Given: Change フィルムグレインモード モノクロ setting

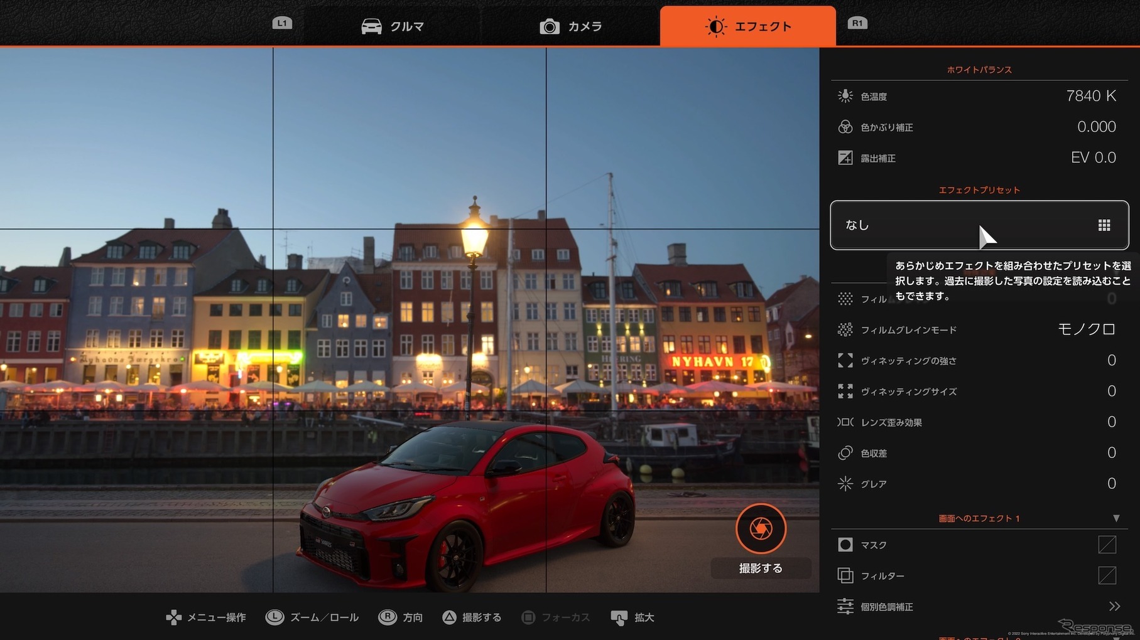Looking at the screenshot, I should (x=1087, y=329).
